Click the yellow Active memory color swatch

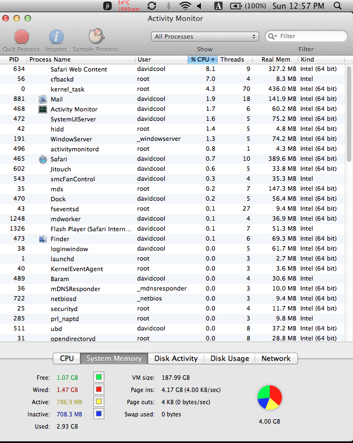[99, 401]
